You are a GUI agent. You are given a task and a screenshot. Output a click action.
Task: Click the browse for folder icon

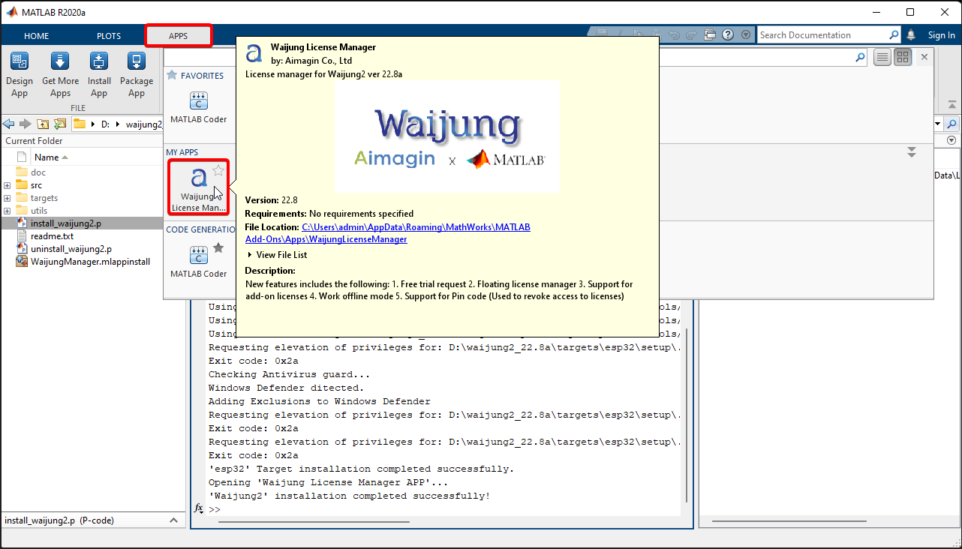[60, 124]
